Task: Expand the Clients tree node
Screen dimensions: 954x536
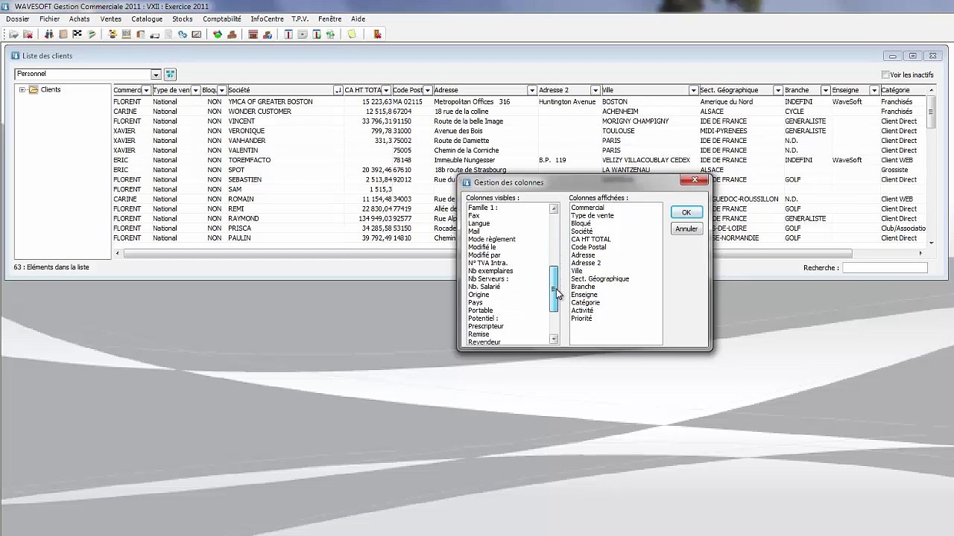Action: [22, 89]
